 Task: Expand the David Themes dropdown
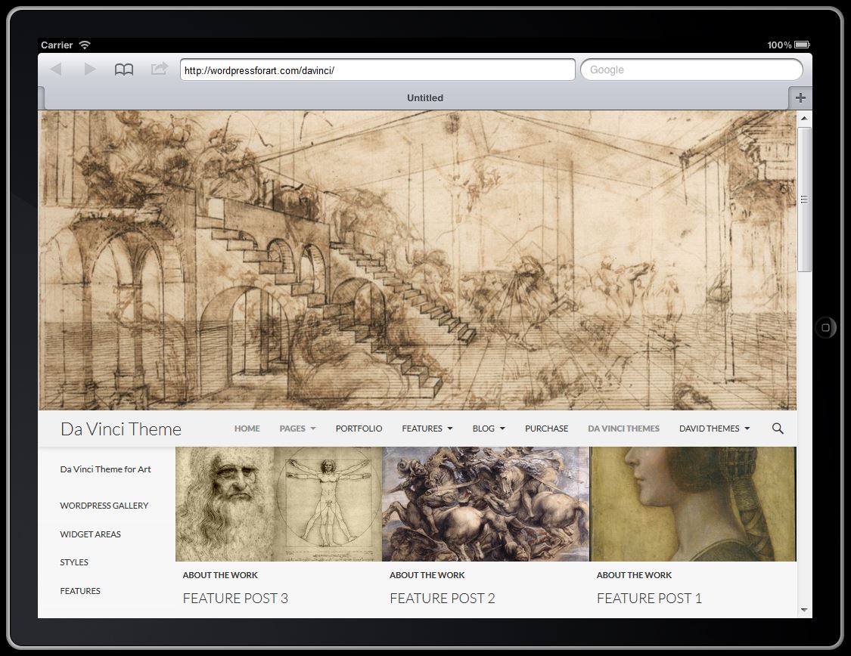point(714,429)
